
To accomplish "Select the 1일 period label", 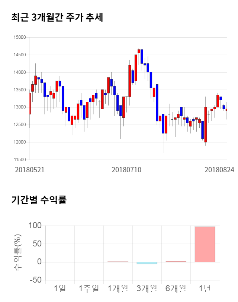I will point(61,288).
